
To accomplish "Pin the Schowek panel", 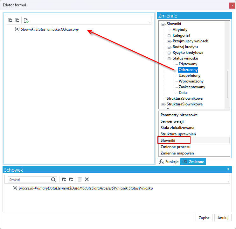I will [x=228, y=170].
